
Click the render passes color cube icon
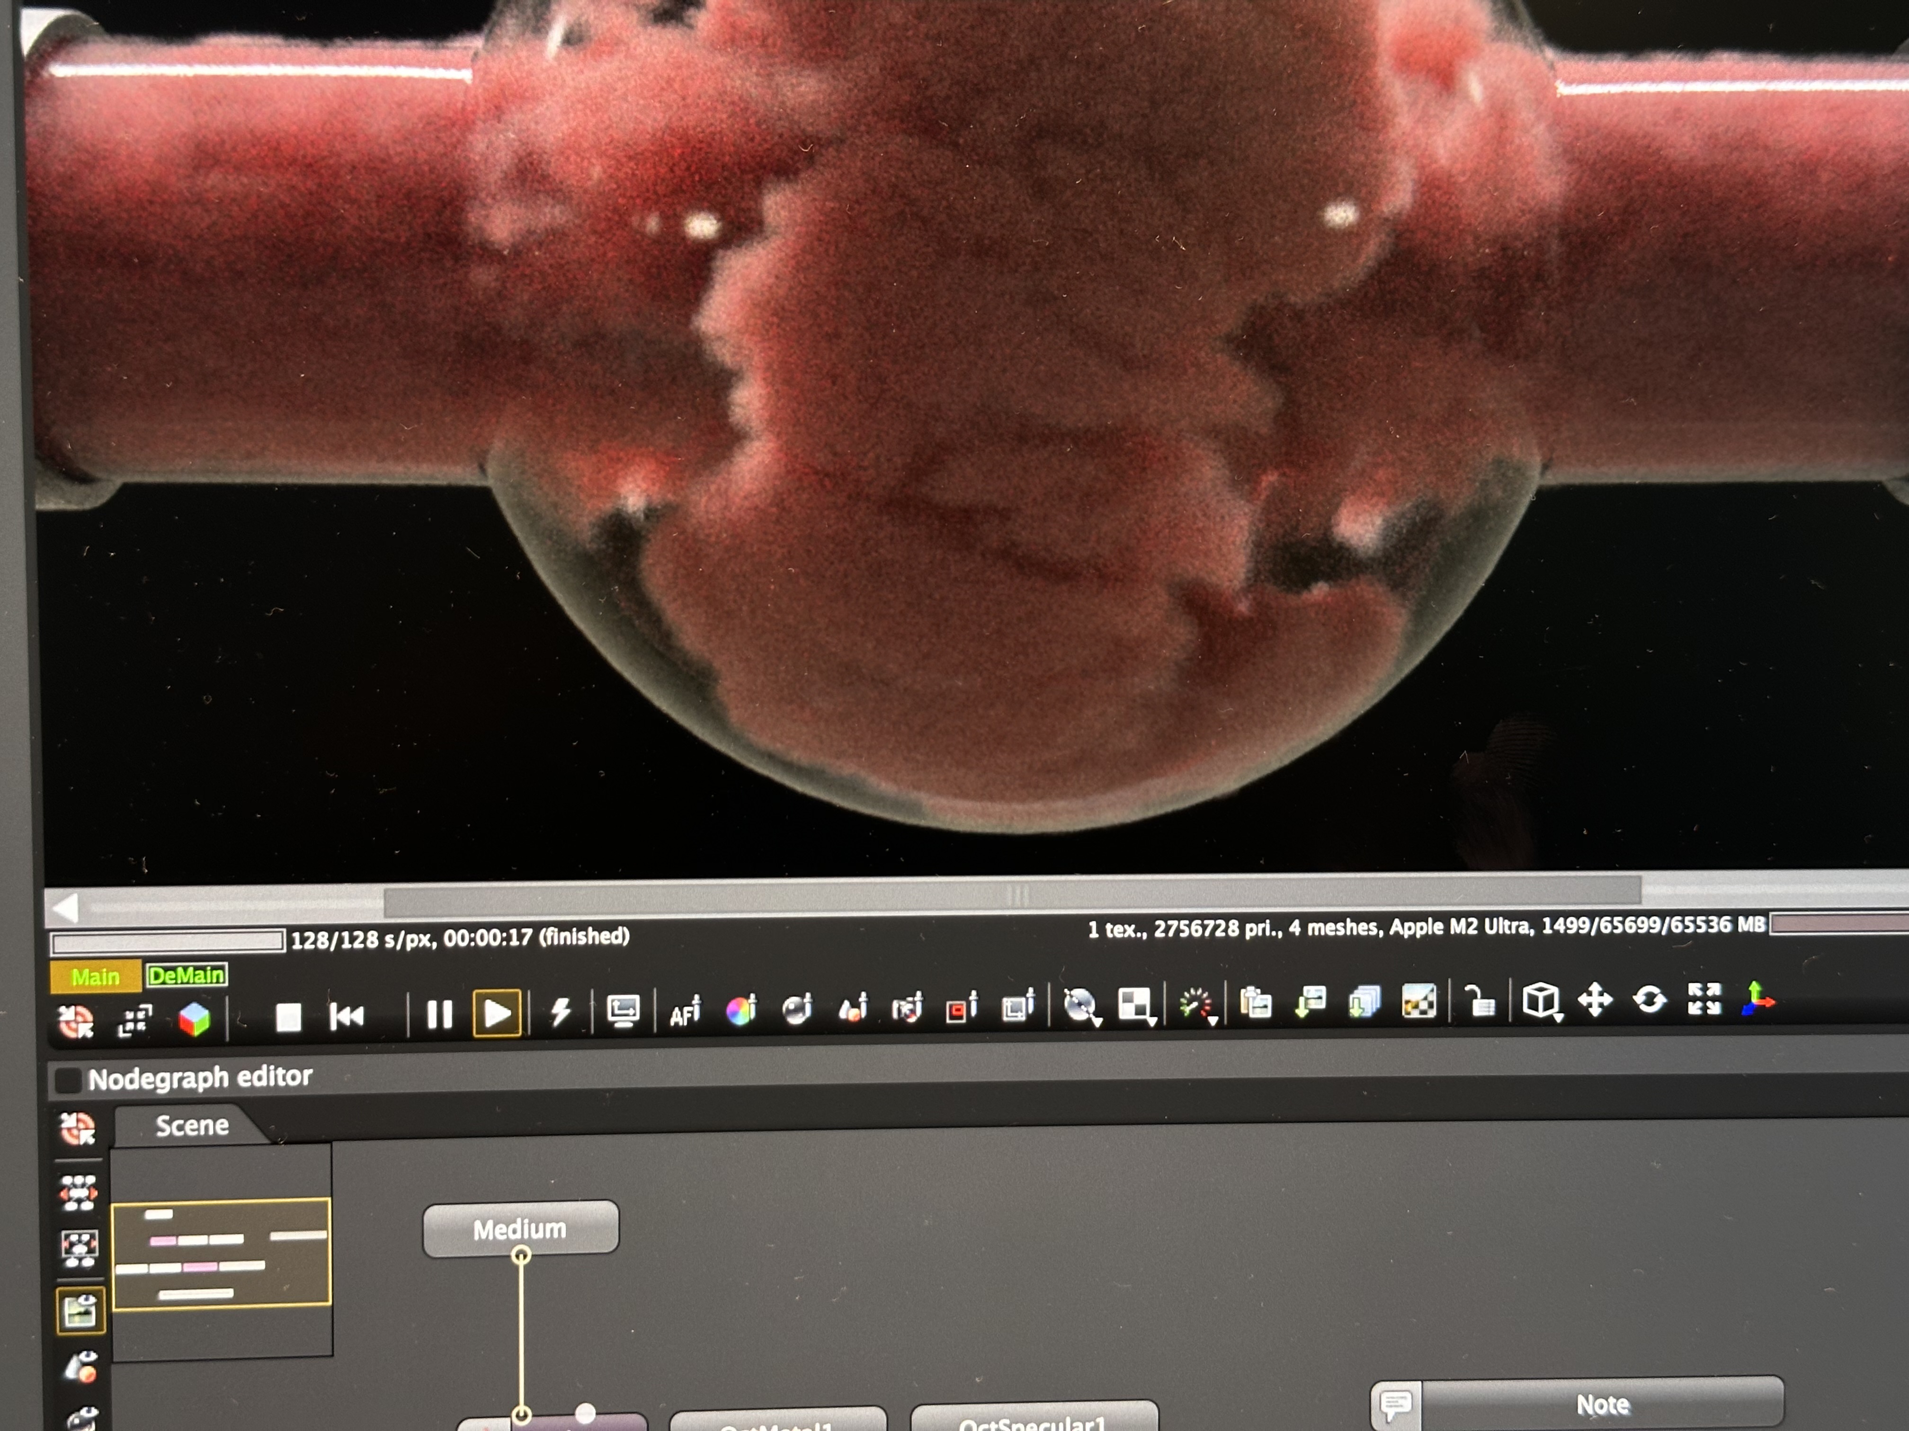pos(194,1020)
